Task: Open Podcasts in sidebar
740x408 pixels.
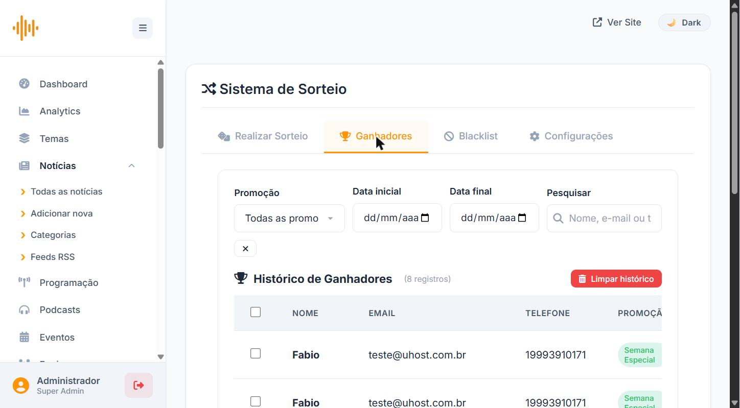Action: pyautogui.click(x=60, y=310)
